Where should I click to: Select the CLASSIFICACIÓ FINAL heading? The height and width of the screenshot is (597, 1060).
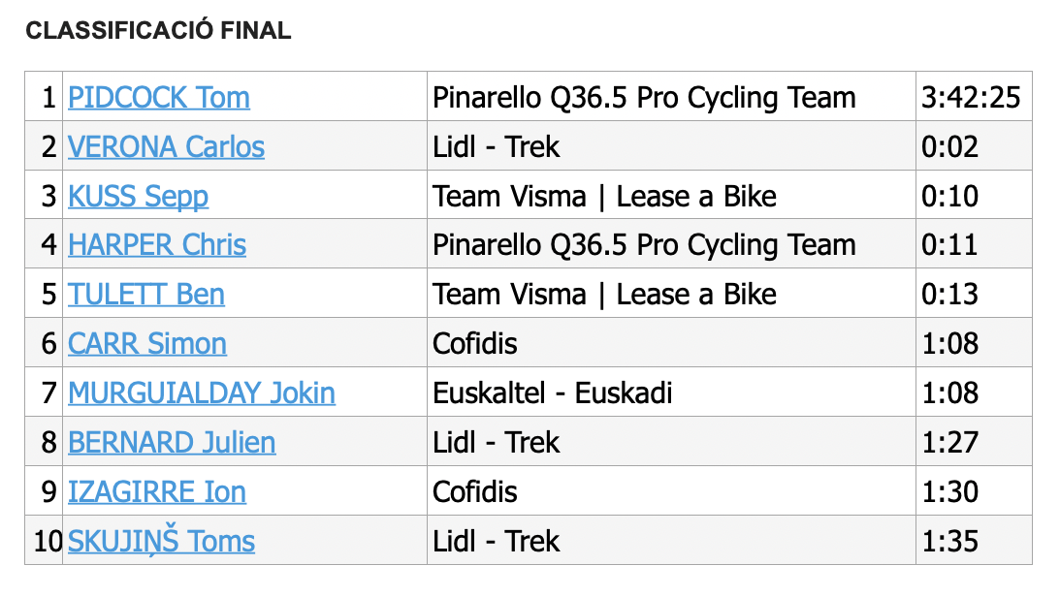(158, 30)
